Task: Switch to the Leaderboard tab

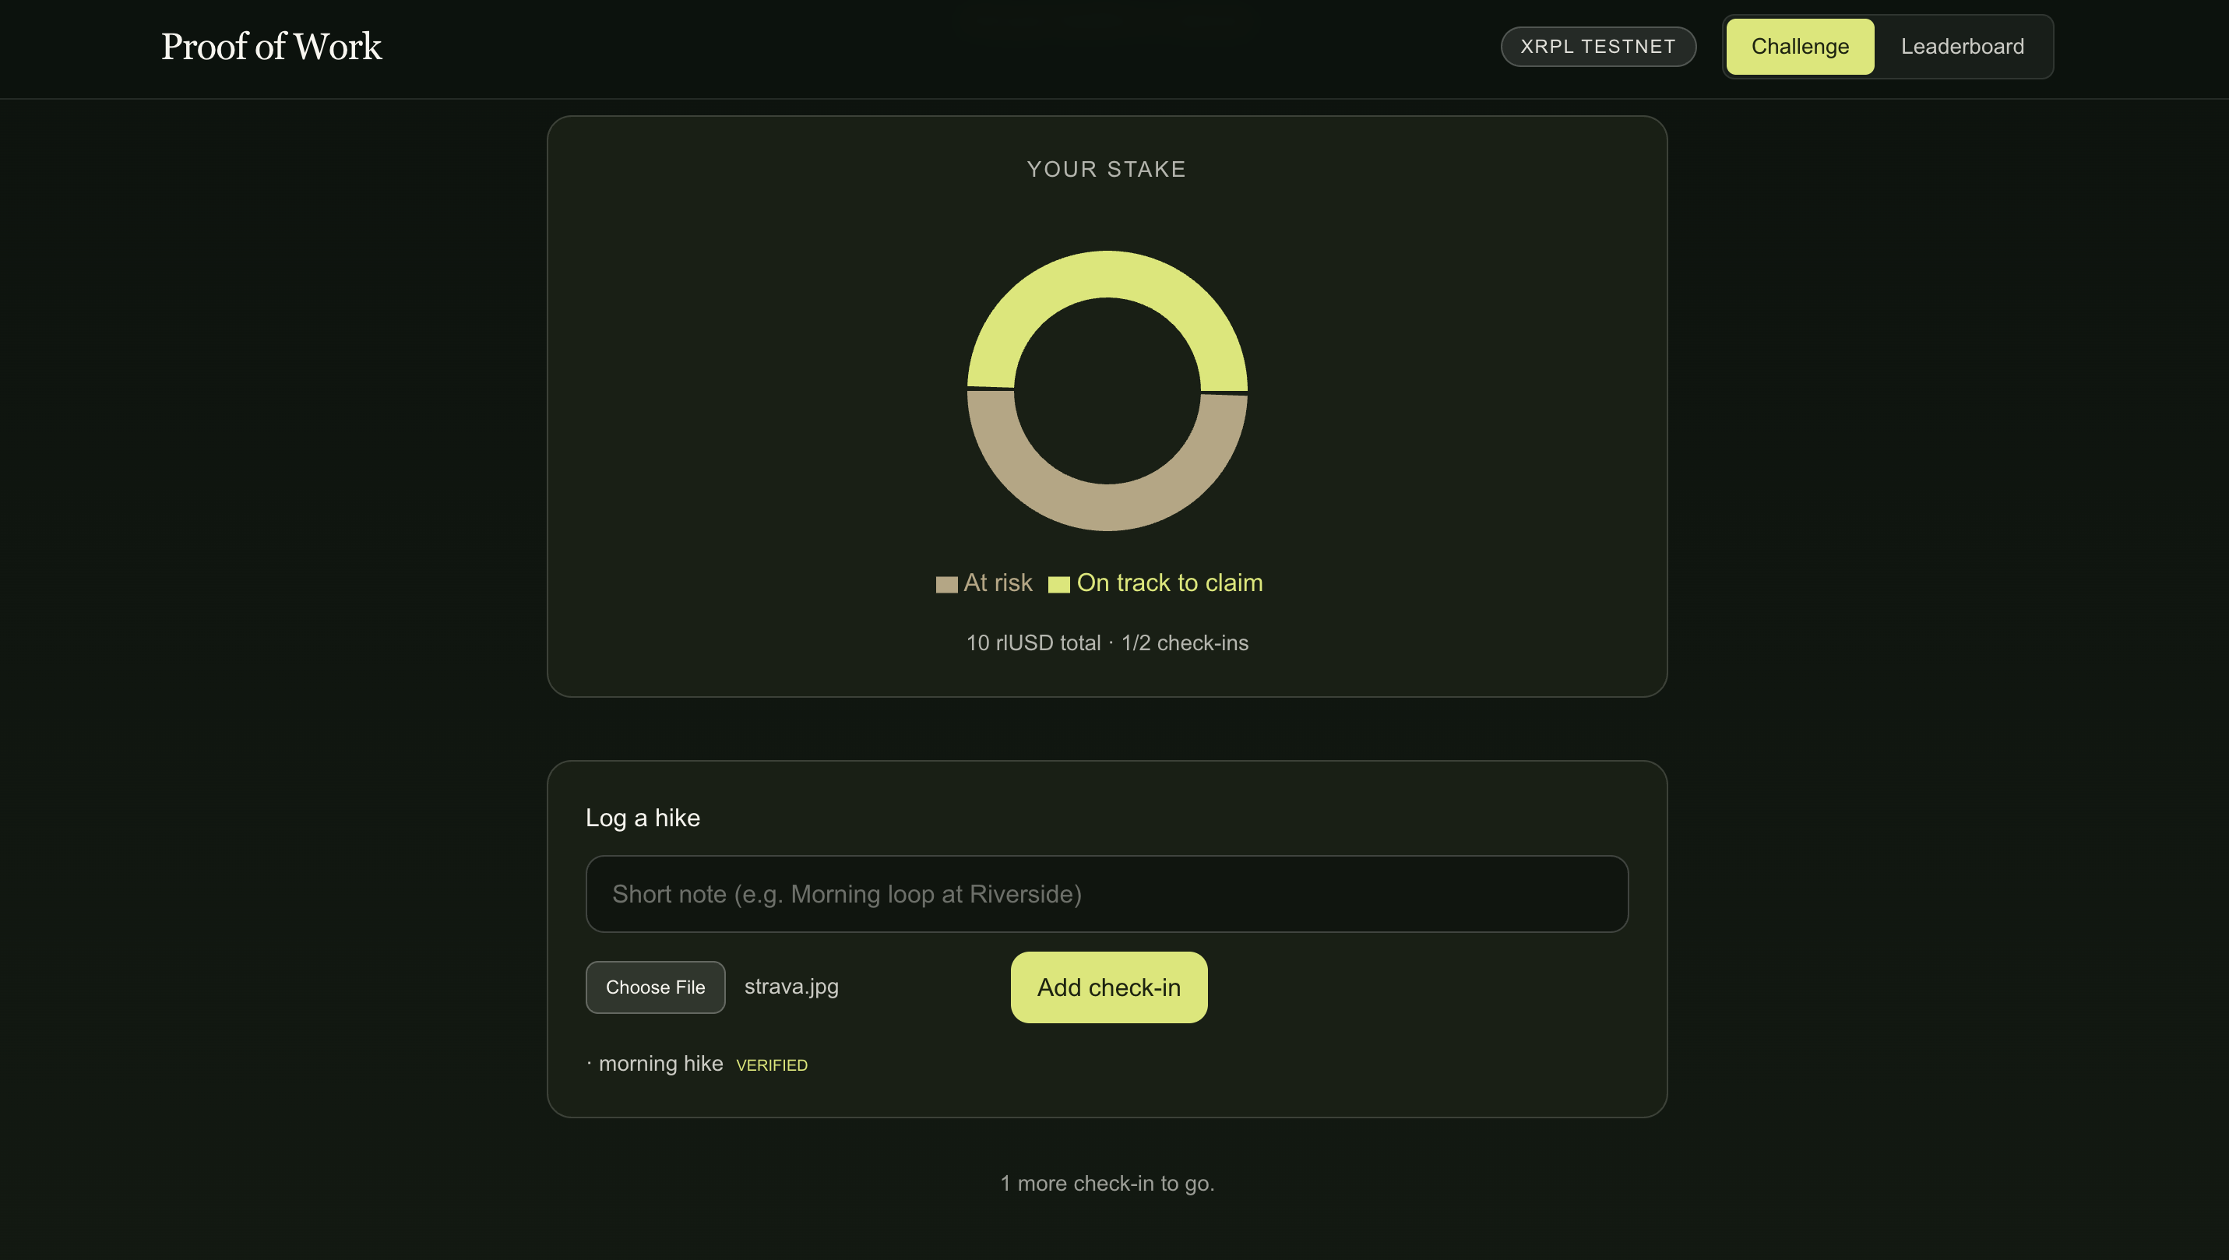Action: [1962, 47]
